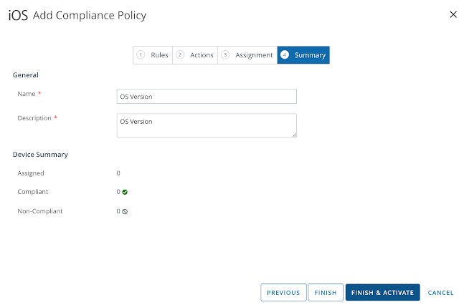
Task: Click the Assigned device count value
Action: [x=118, y=173]
